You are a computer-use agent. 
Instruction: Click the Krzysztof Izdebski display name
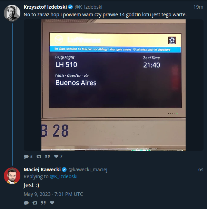(45, 7)
